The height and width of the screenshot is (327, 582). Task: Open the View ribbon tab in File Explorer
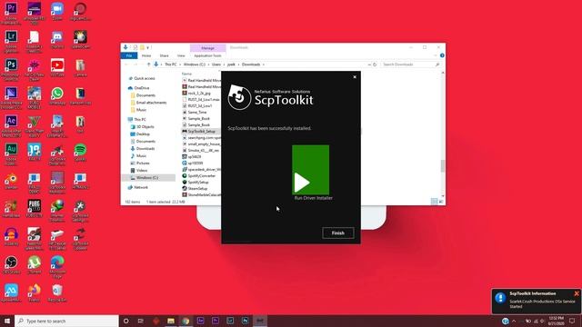click(x=181, y=55)
